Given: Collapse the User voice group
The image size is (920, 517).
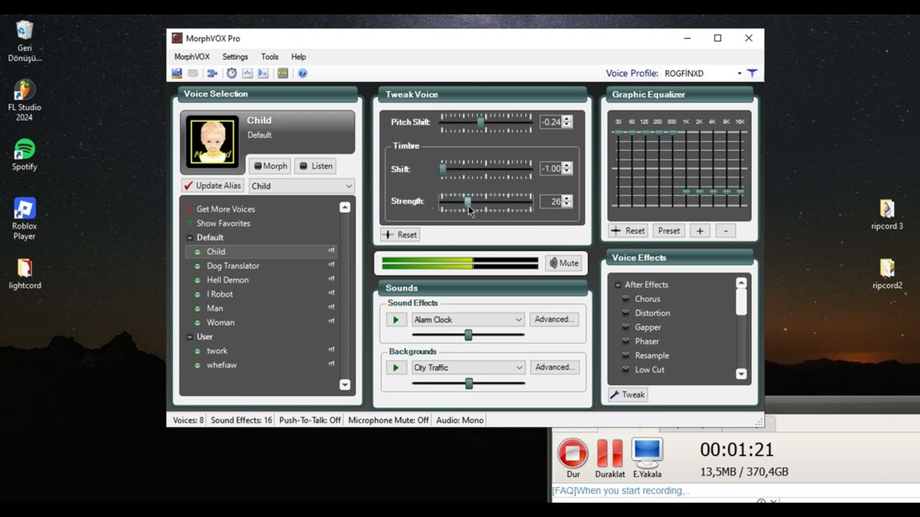Looking at the screenshot, I should (190, 337).
